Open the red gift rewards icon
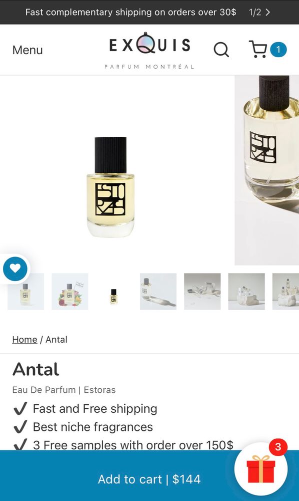This screenshot has height=501, width=299. coord(260,468)
